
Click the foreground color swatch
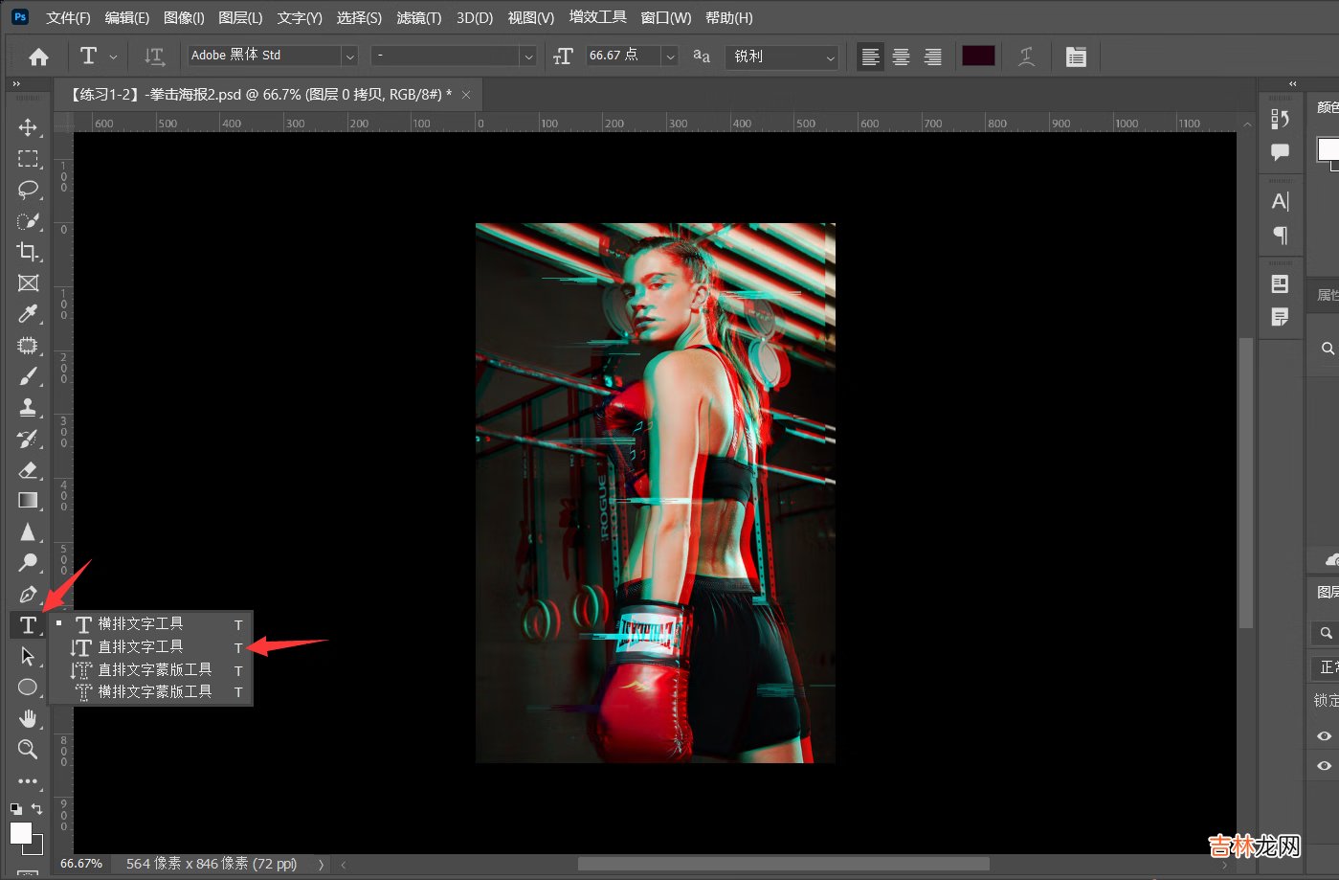[20, 833]
